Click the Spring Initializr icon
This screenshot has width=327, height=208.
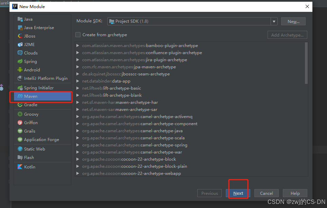click(x=20, y=88)
